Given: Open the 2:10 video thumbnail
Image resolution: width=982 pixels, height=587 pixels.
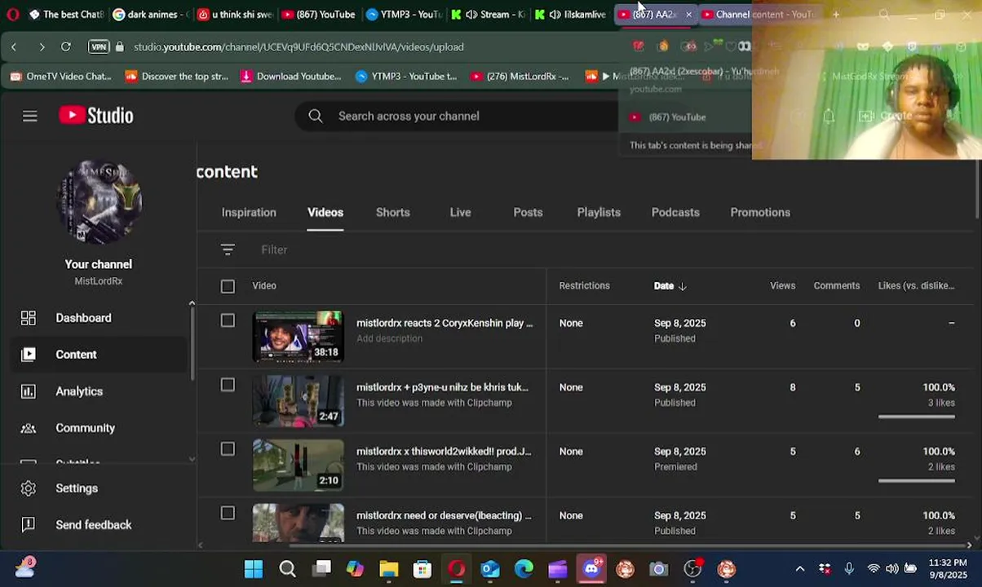Looking at the screenshot, I should [299, 465].
